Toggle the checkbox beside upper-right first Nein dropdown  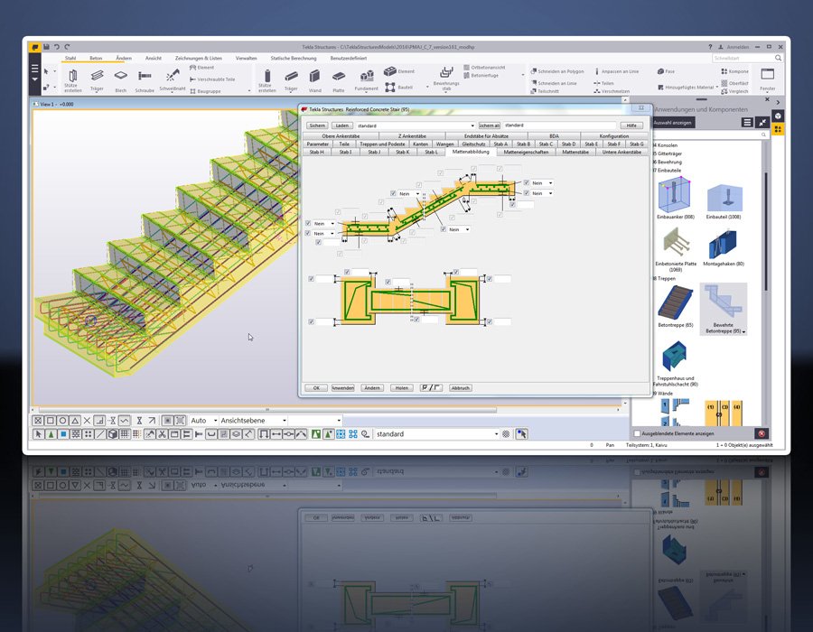click(x=527, y=183)
